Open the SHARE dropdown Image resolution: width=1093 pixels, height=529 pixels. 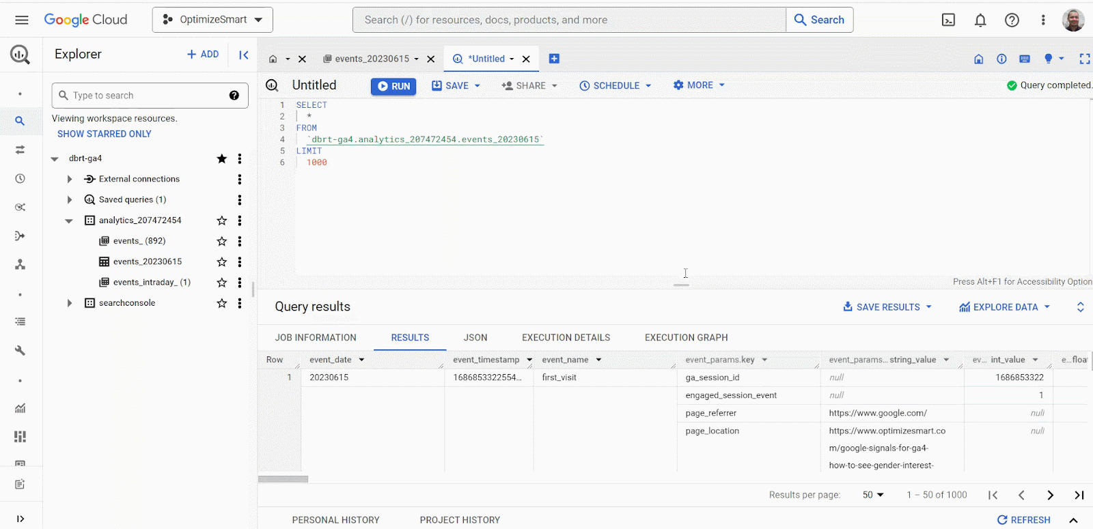529,86
